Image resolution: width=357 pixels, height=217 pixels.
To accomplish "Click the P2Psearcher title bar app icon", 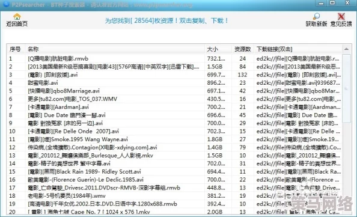I will [x=6, y=4].
